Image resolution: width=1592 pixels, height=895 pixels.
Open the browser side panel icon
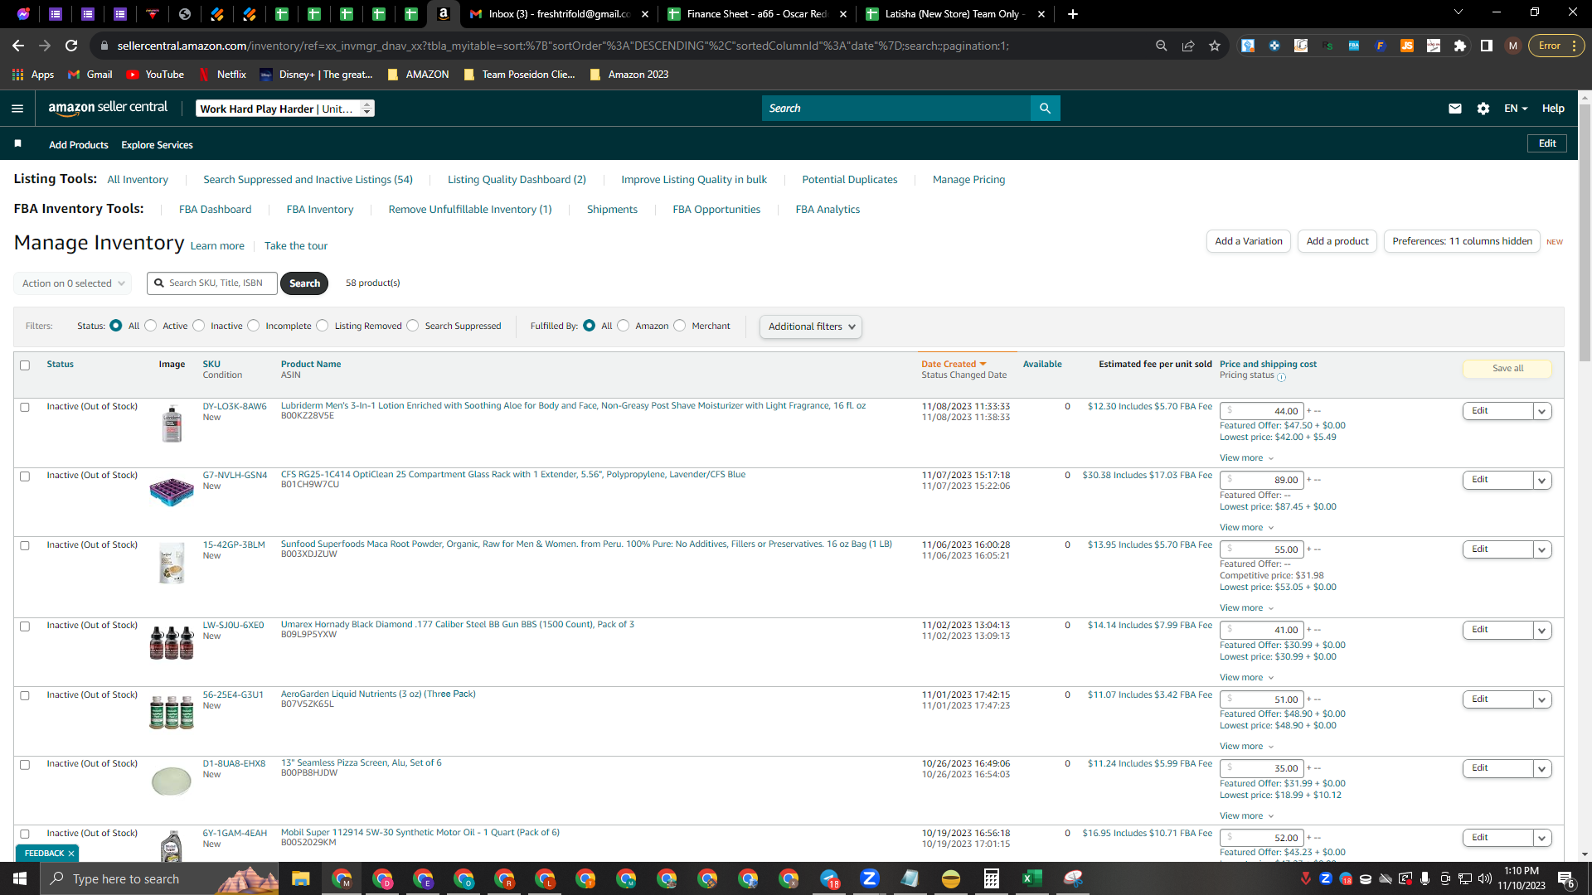[1487, 46]
